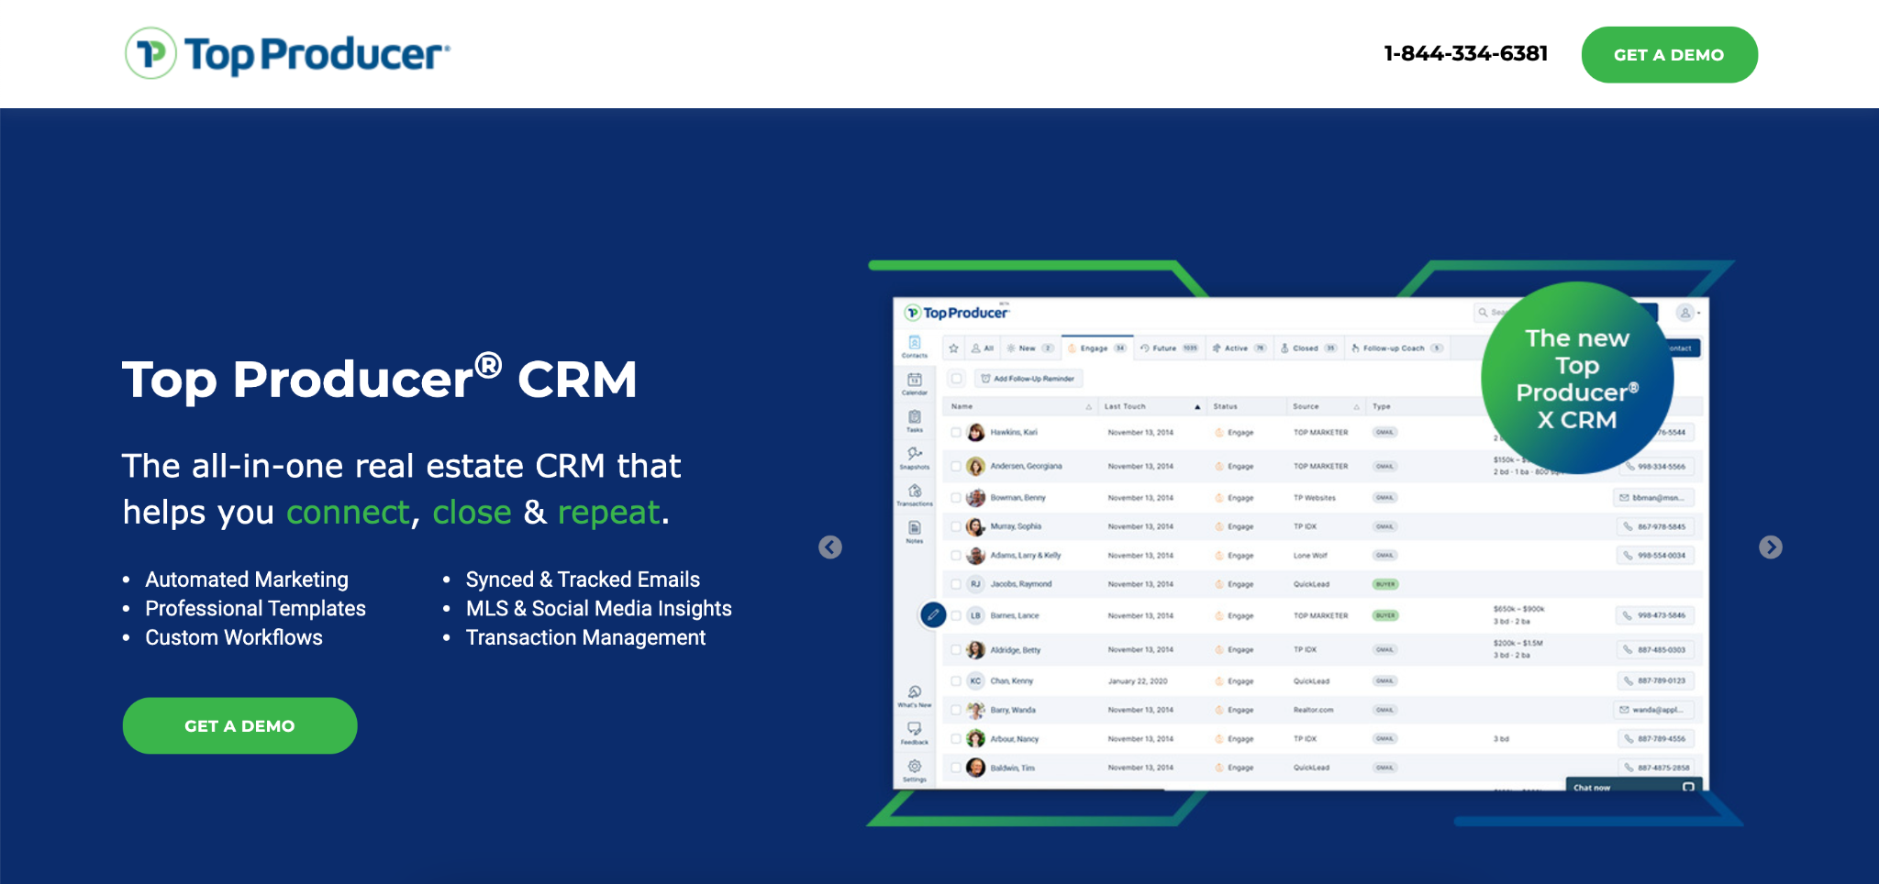Click the Type column header

[x=1382, y=406]
